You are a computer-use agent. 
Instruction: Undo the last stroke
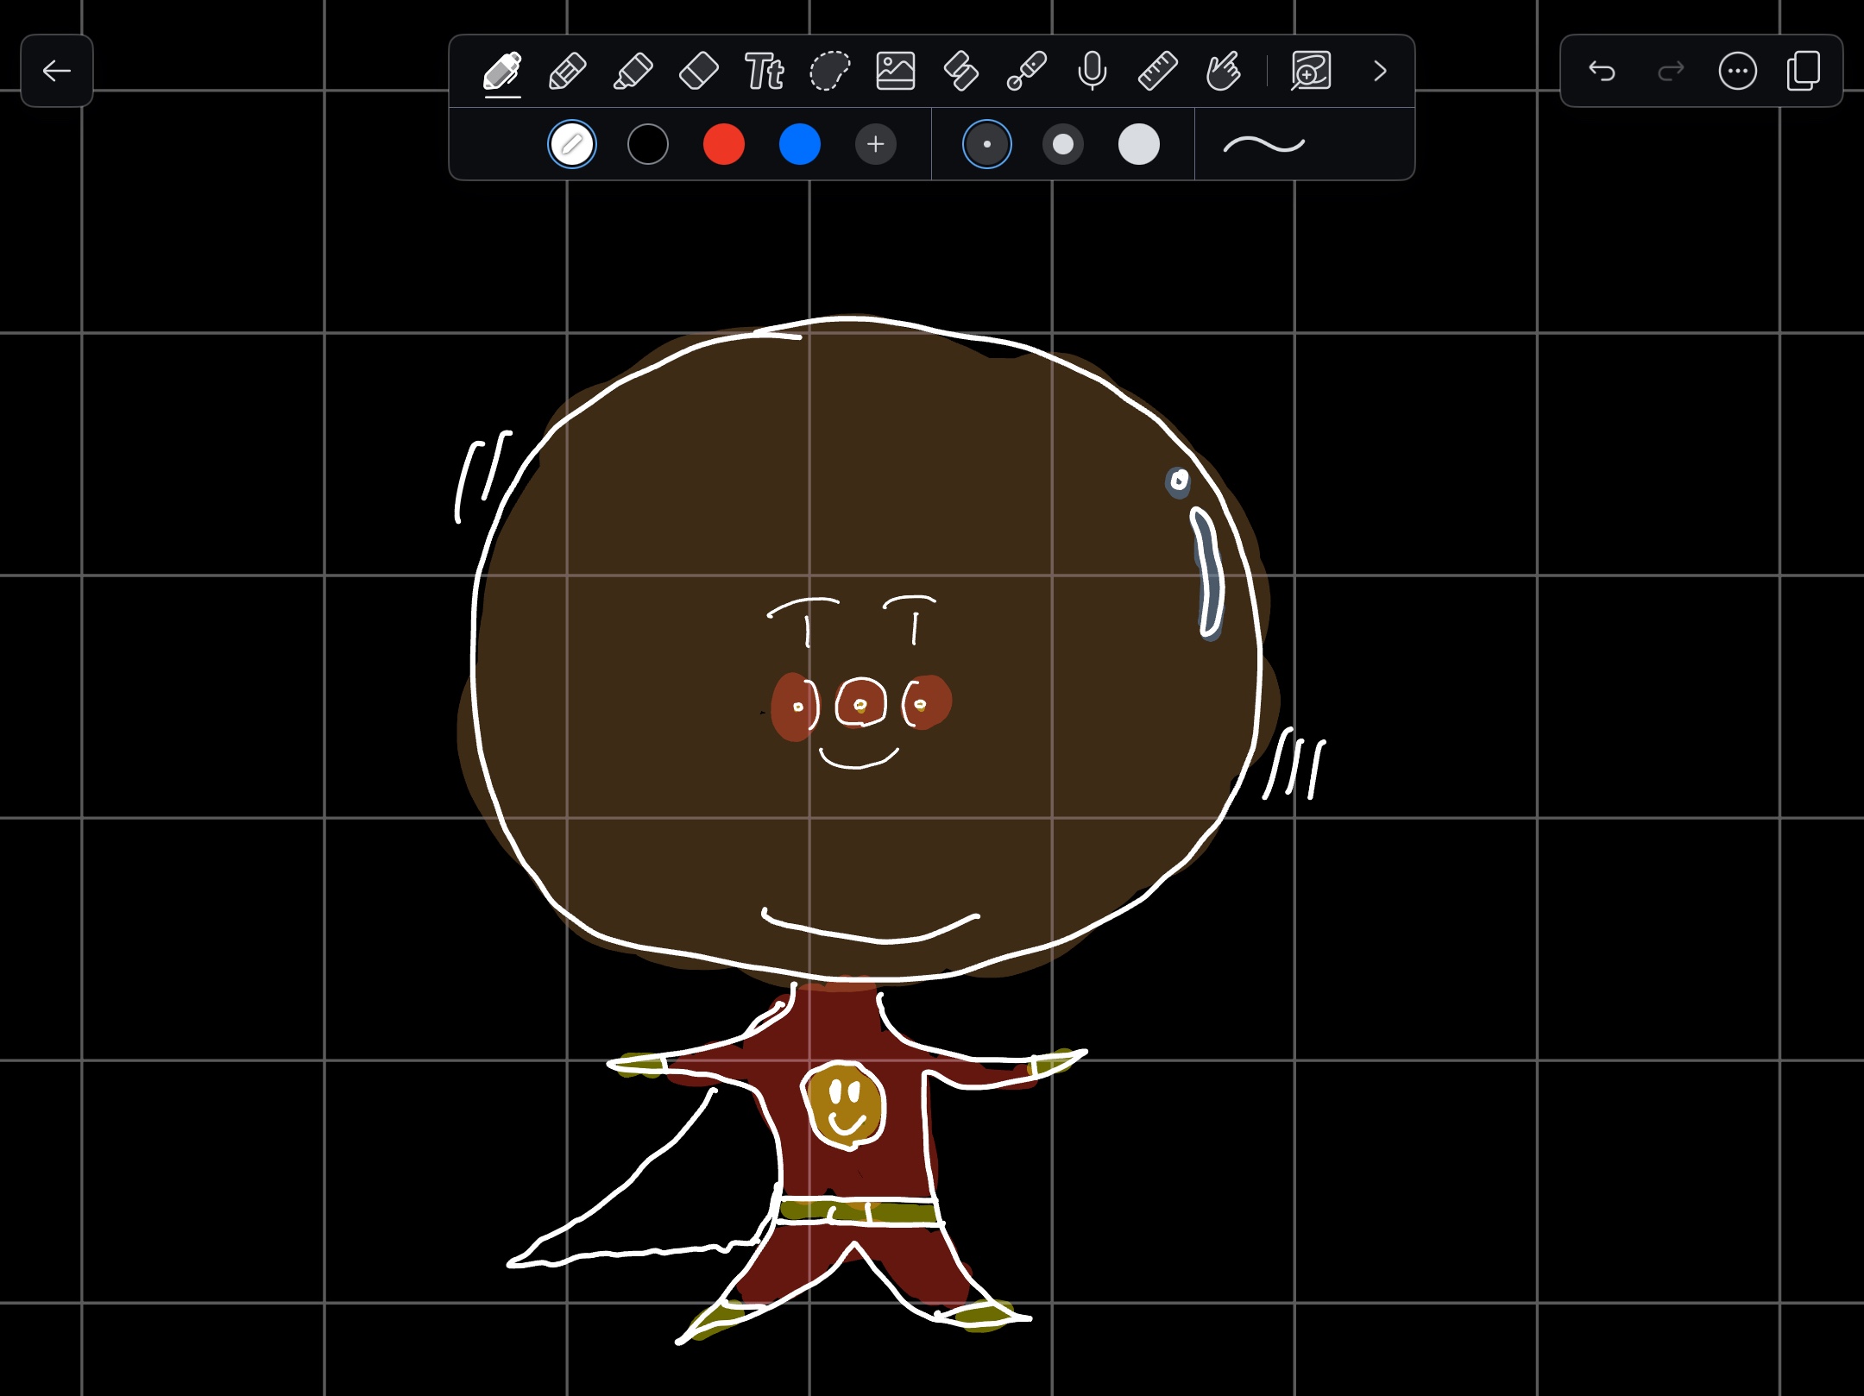(1602, 71)
